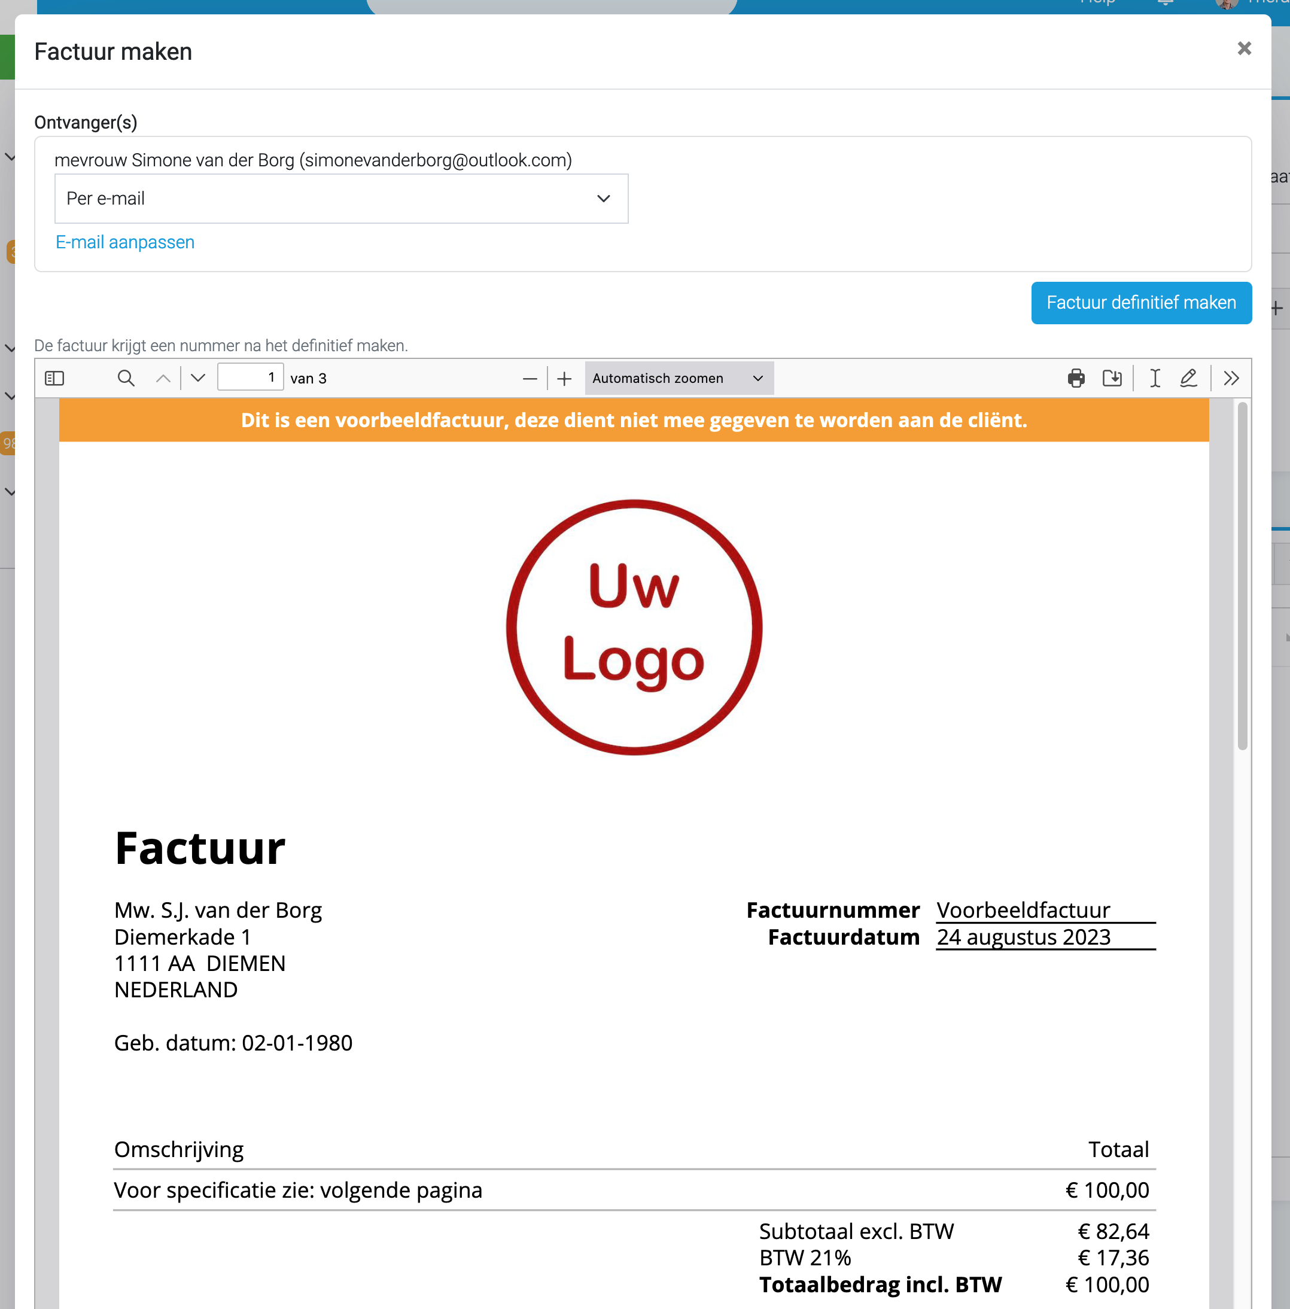Print the invoice preview

(x=1076, y=378)
